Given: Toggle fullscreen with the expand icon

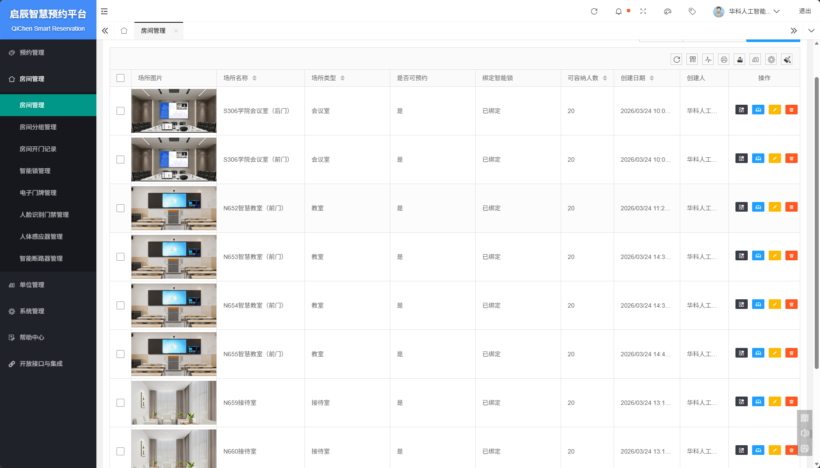Looking at the screenshot, I should [643, 11].
